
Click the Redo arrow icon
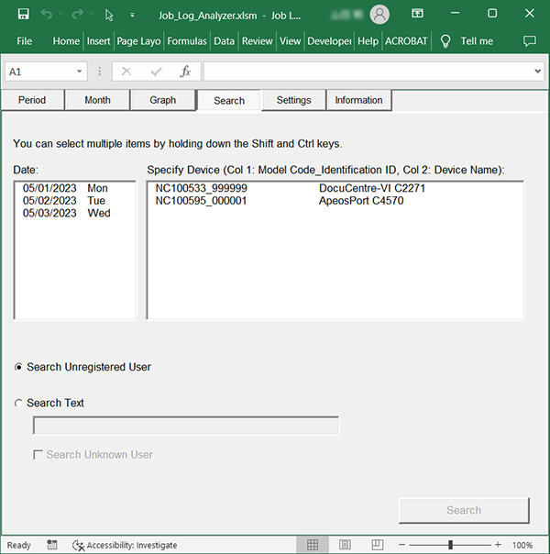tap(77, 14)
